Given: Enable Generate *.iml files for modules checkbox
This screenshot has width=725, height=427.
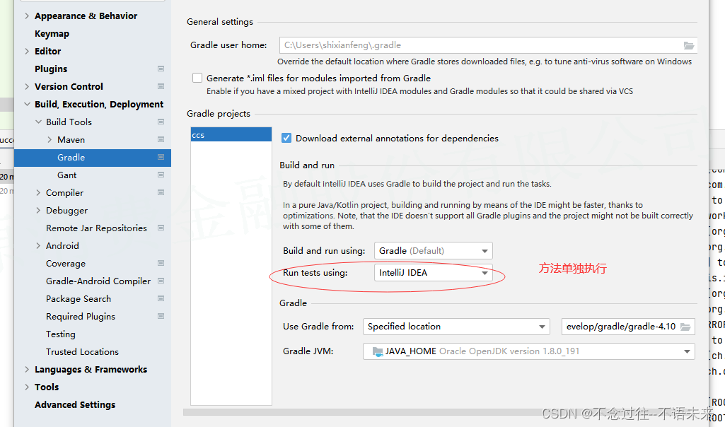Looking at the screenshot, I should [x=197, y=78].
